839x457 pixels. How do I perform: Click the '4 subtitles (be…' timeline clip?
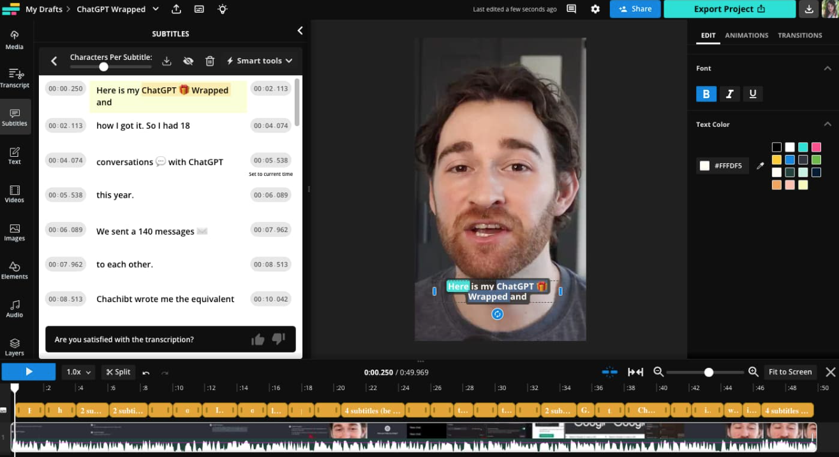[x=372, y=410]
